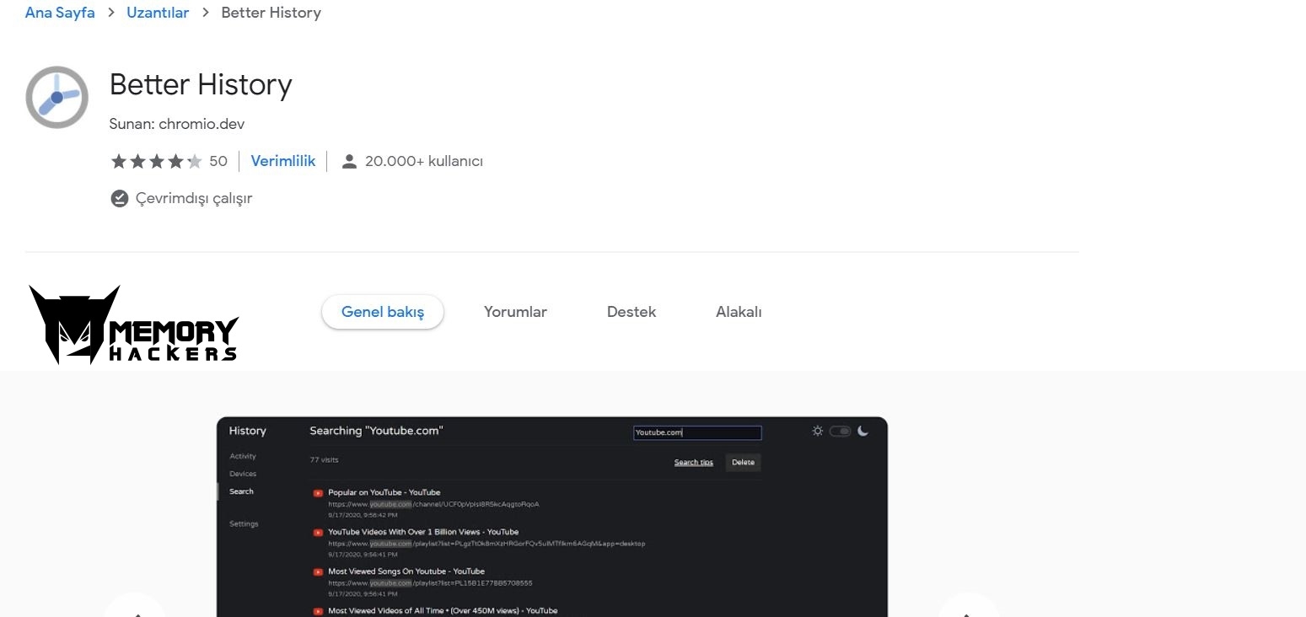Switch to the Yorumlar tab
This screenshot has width=1306, height=617.
(x=515, y=312)
